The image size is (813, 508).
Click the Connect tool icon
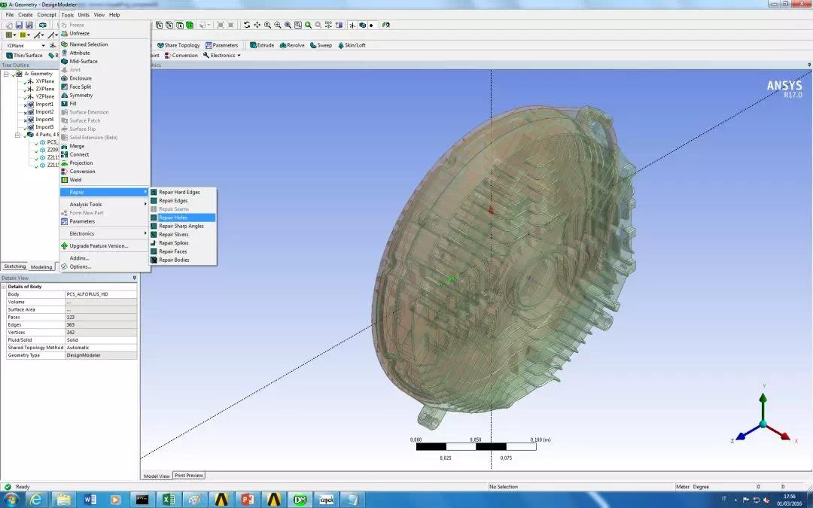tap(64, 154)
